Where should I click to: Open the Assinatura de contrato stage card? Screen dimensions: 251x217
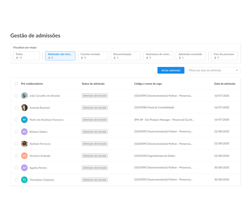pos(158,56)
